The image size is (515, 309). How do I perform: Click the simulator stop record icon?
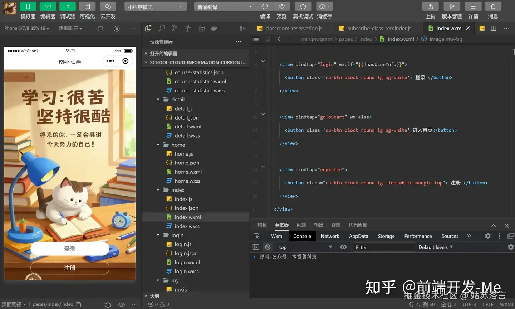tap(117, 29)
